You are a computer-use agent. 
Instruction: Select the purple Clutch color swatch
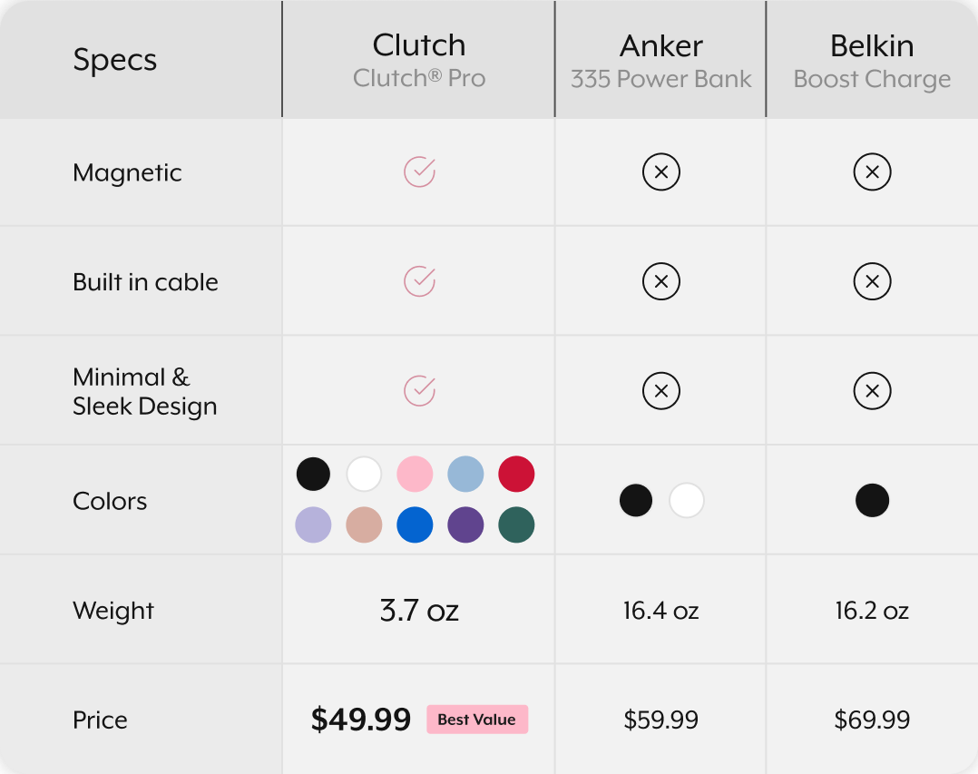(465, 524)
